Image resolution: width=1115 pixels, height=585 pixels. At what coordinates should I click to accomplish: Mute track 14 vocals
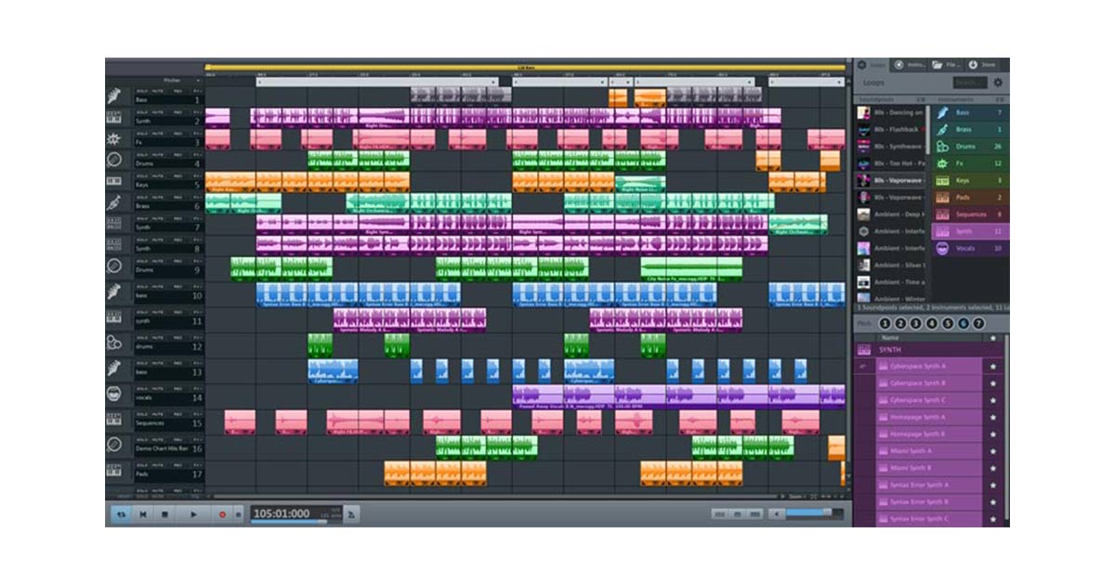click(159, 388)
